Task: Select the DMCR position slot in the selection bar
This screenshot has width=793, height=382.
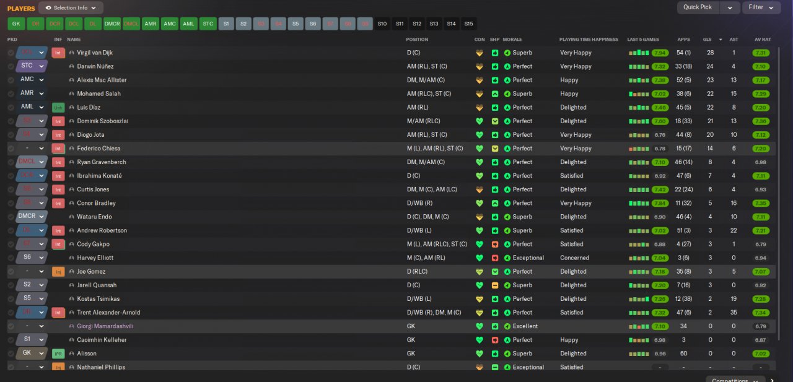Action: [x=112, y=24]
